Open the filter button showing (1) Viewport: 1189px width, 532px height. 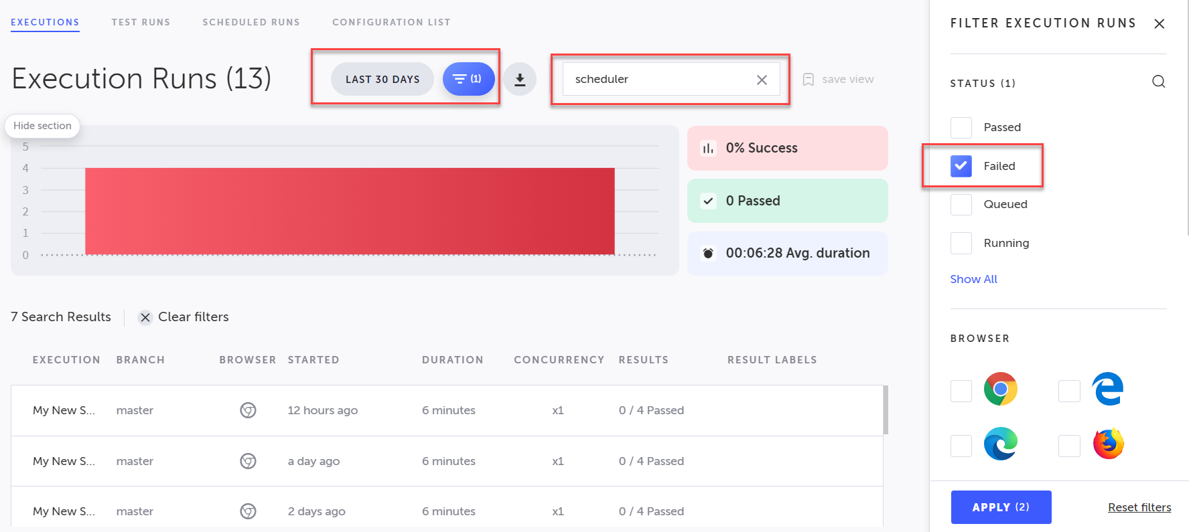click(x=468, y=79)
